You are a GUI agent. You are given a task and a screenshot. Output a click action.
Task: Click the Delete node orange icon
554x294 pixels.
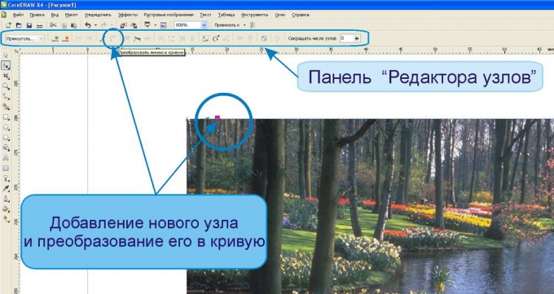[x=65, y=38]
